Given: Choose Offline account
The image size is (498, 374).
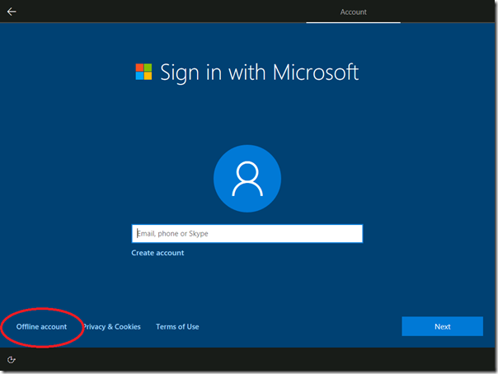Looking at the screenshot, I should (41, 327).
